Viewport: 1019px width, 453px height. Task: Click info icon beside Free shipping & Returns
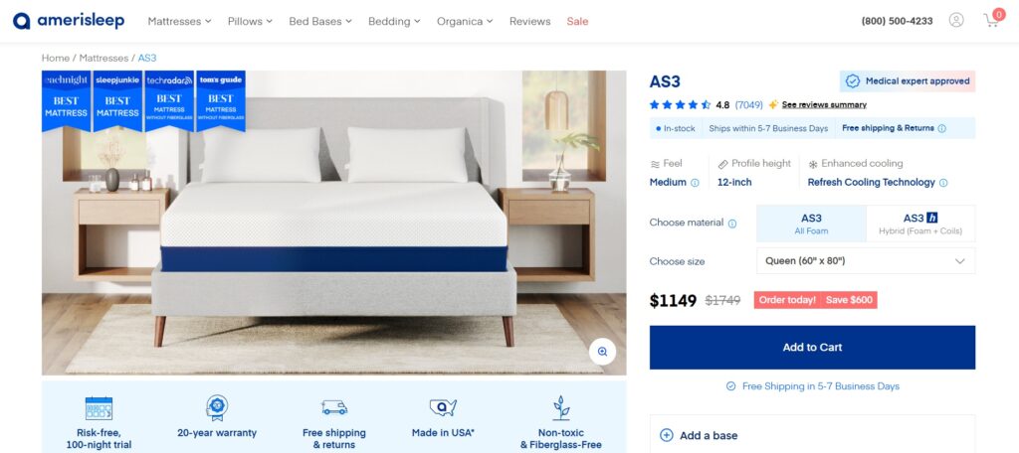point(941,128)
